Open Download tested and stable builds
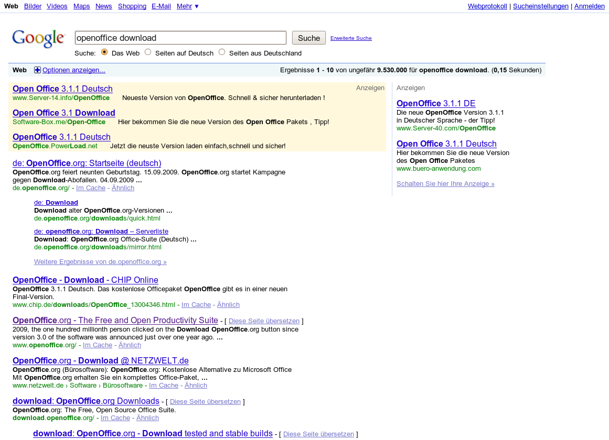Screen dimensions: 609x440 (x=153, y=434)
